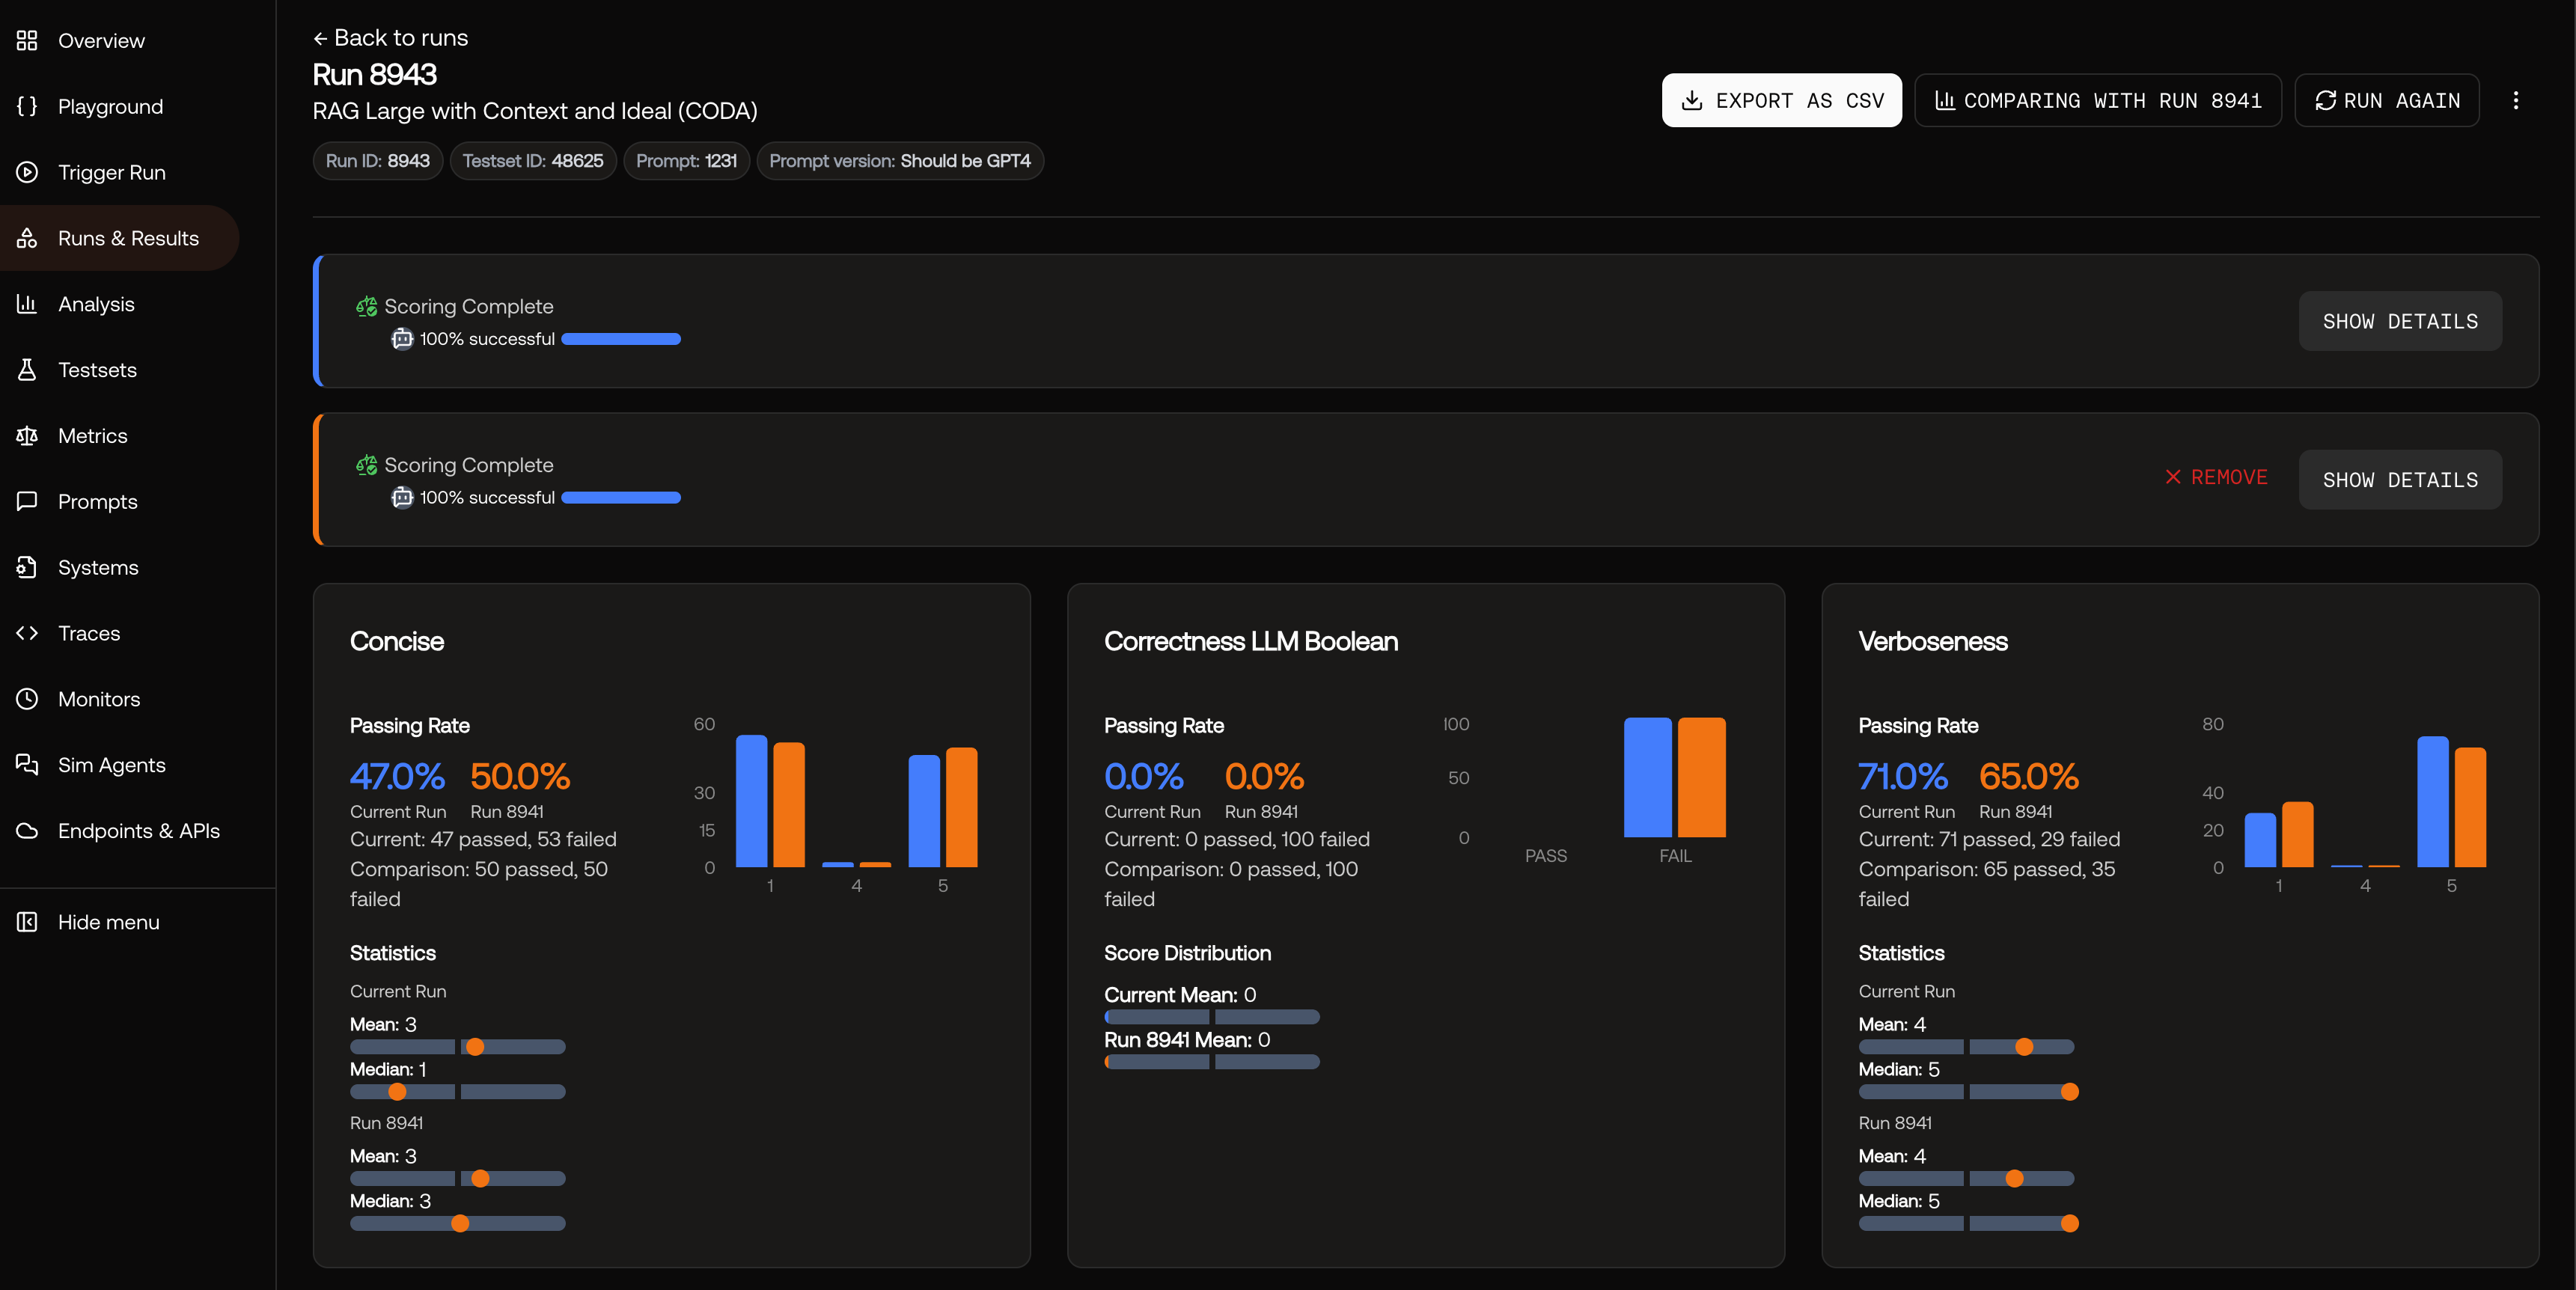This screenshot has height=1290, width=2576.
Task: Click the Concise current run Mean slider
Action: [x=458, y=1047]
